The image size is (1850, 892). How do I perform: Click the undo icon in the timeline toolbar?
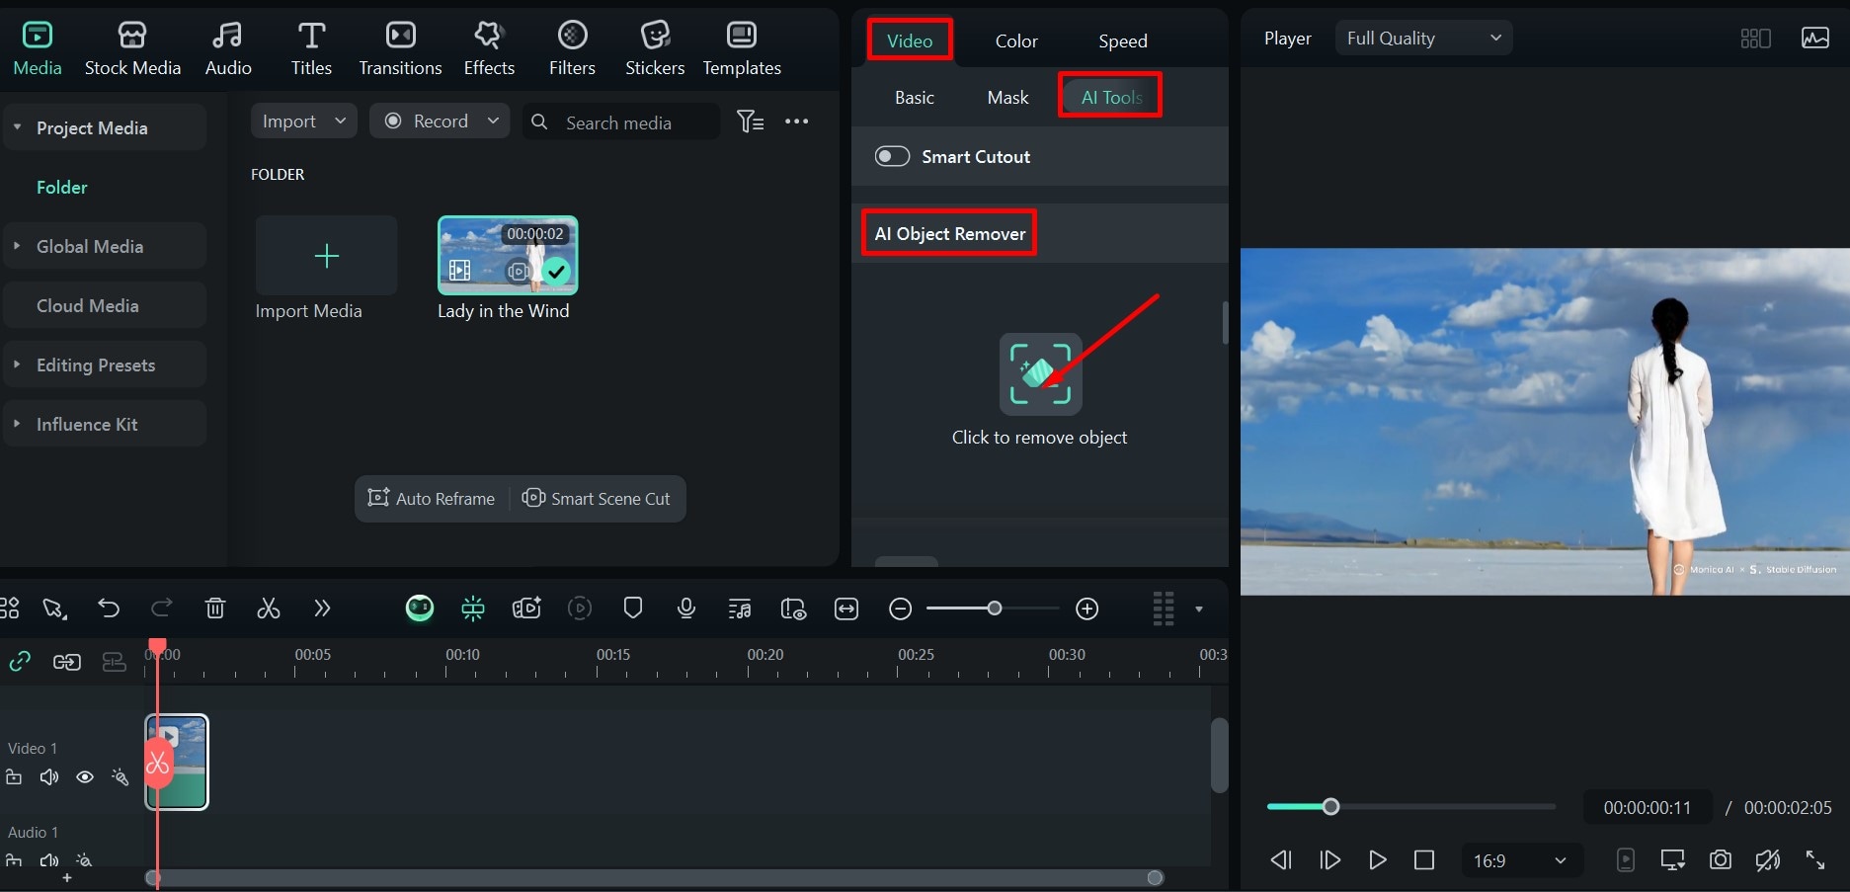click(x=109, y=608)
